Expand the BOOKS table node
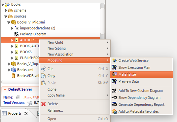This screenshot has width=177, height=122. click(12, 52)
